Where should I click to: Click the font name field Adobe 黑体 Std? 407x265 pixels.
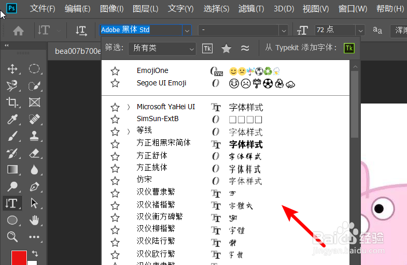pos(141,30)
